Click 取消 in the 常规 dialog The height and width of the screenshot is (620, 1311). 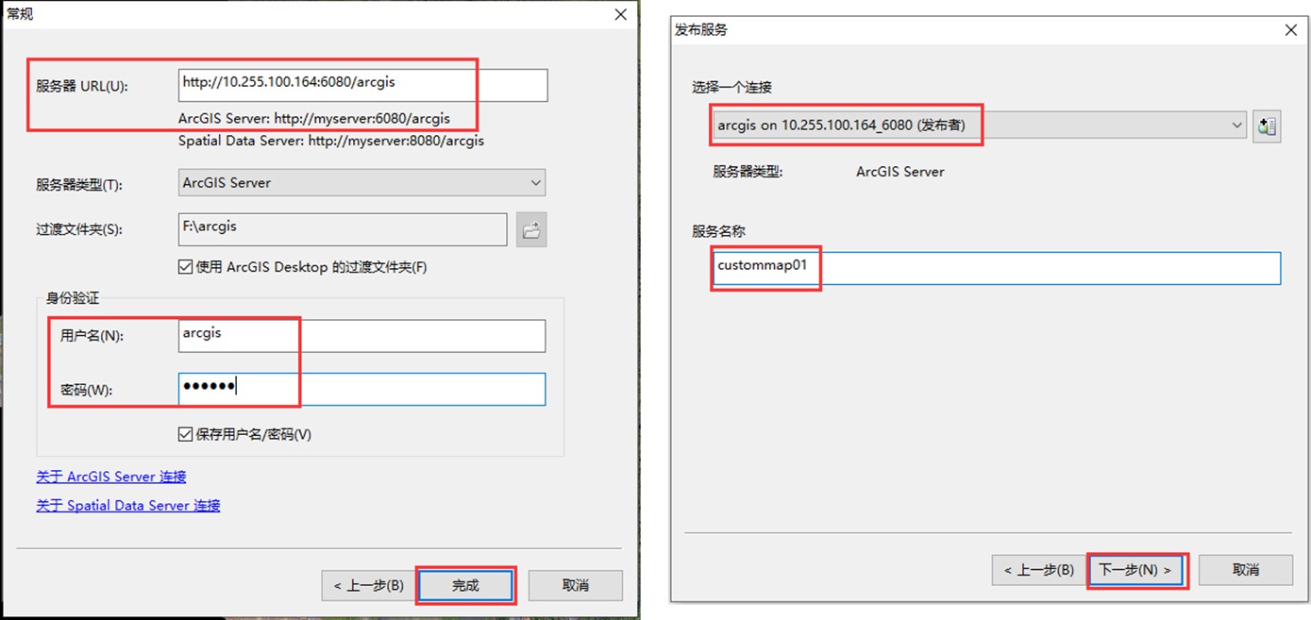pyautogui.click(x=575, y=586)
